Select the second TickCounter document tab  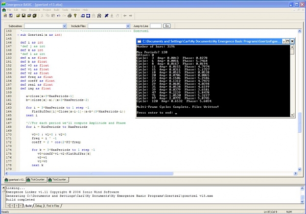pyautogui.click(x=58, y=180)
